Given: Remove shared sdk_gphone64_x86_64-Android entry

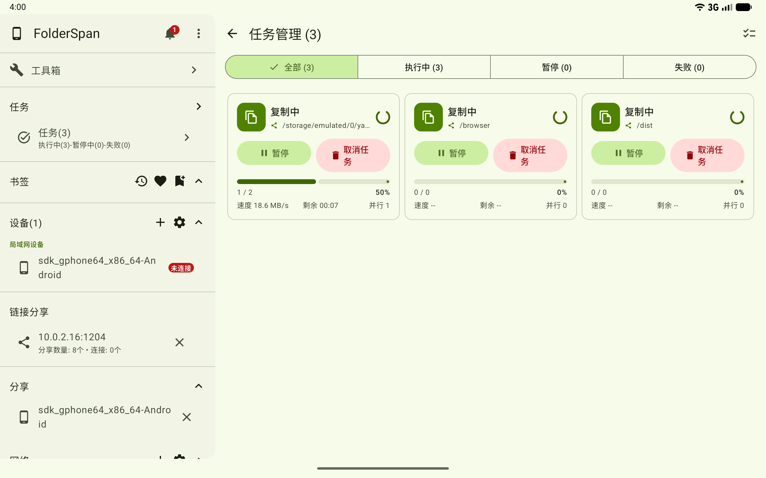Looking at the screenshot, I should point(187,417).
